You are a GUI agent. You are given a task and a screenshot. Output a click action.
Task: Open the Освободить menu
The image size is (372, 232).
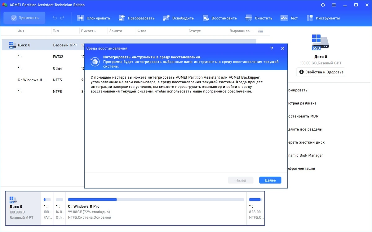coord(179,18)
